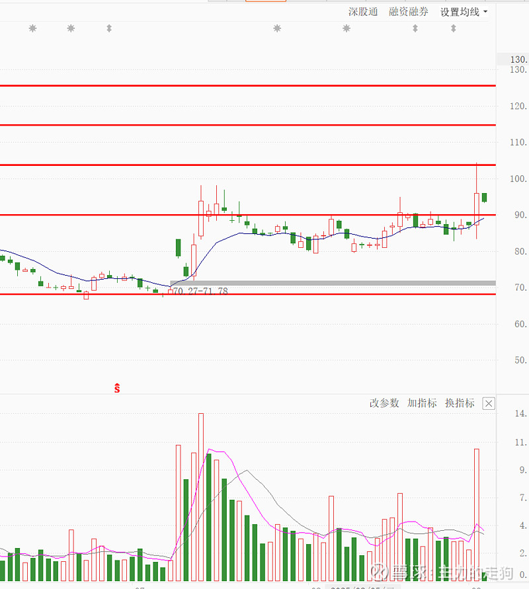Select the gray gap zone bar
Viewport: 529px width, 589px height.
333,283
